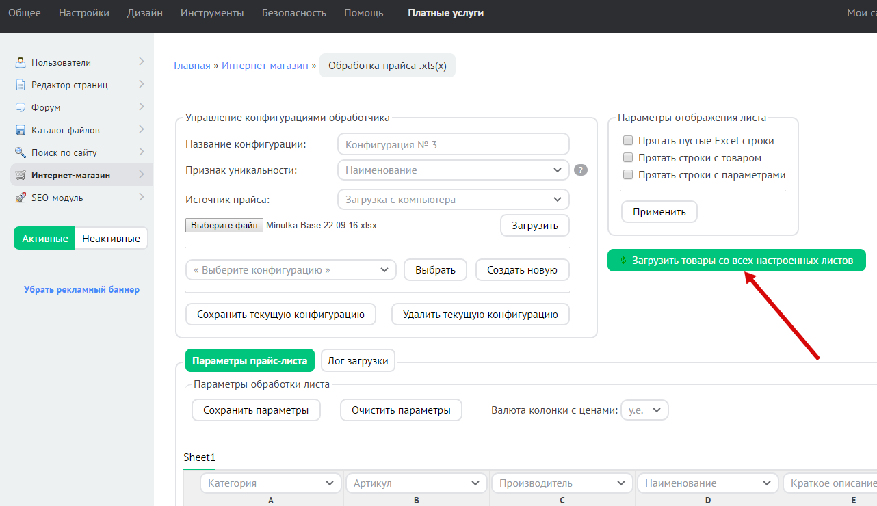The width and height of the screenshot is (877, 506).
Task: Tick the "Прятать строки с товаром" checkbox
Action: click(628, 158)
